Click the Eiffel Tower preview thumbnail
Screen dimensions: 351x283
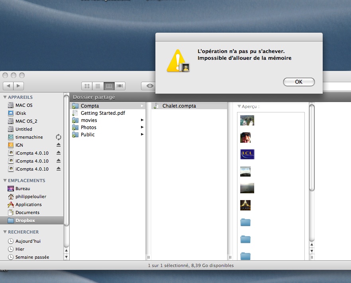pyautogui.click(x=245, y=205)
